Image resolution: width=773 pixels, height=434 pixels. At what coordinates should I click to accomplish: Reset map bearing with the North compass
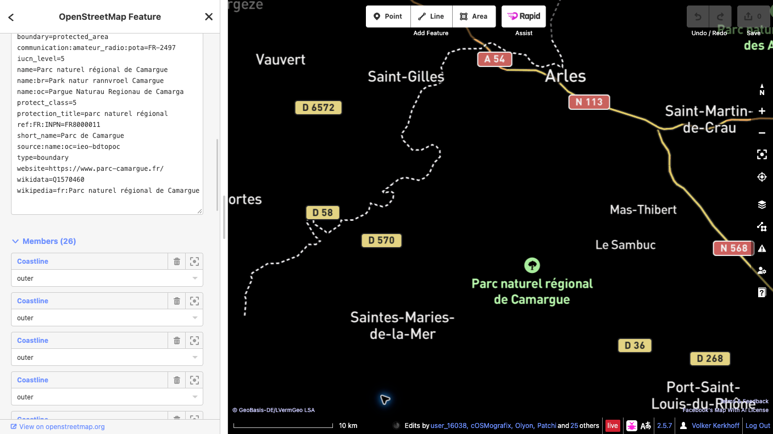[762, 89]
